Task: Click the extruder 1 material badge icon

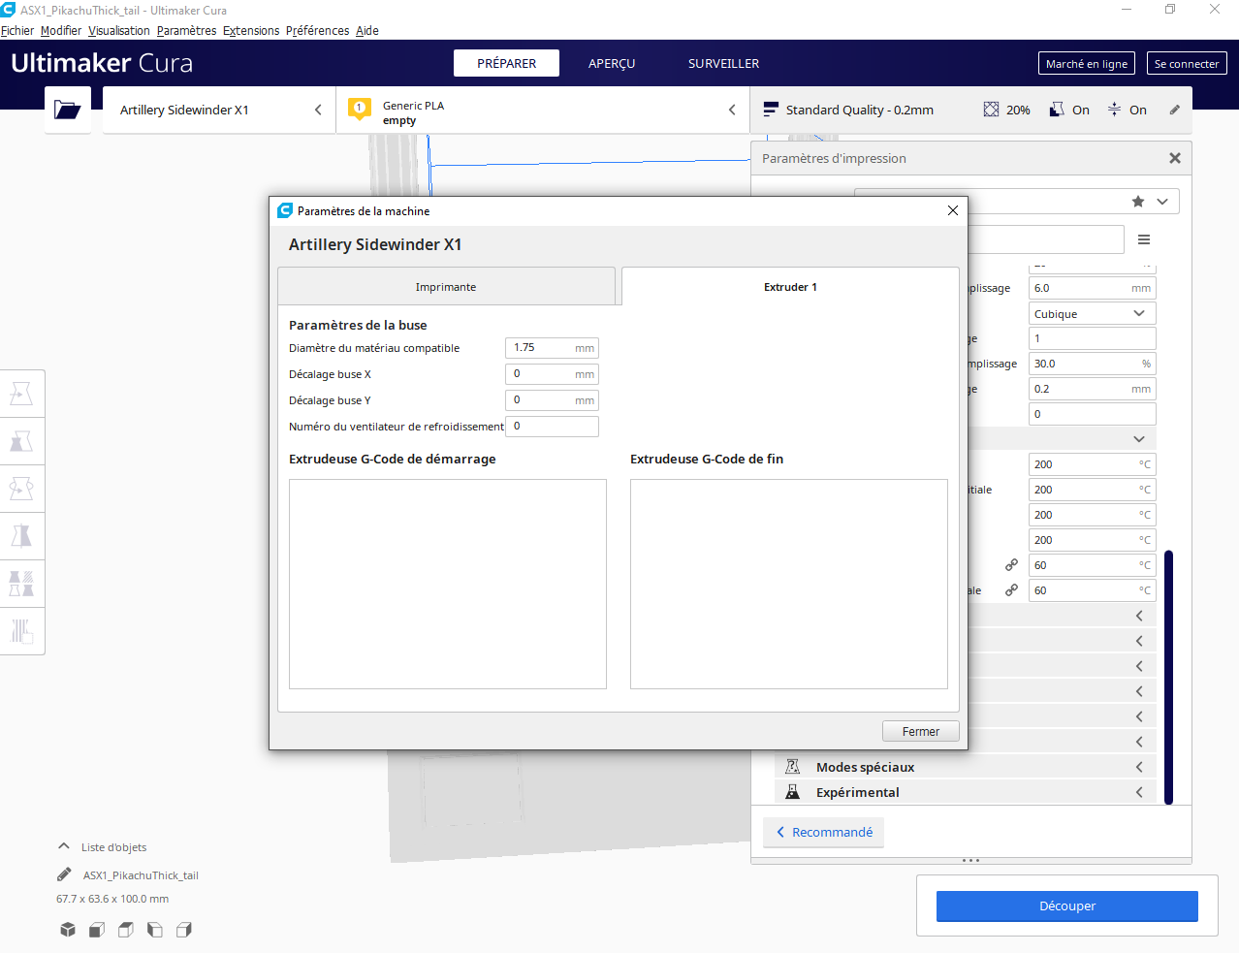Action: coord(359,109)
